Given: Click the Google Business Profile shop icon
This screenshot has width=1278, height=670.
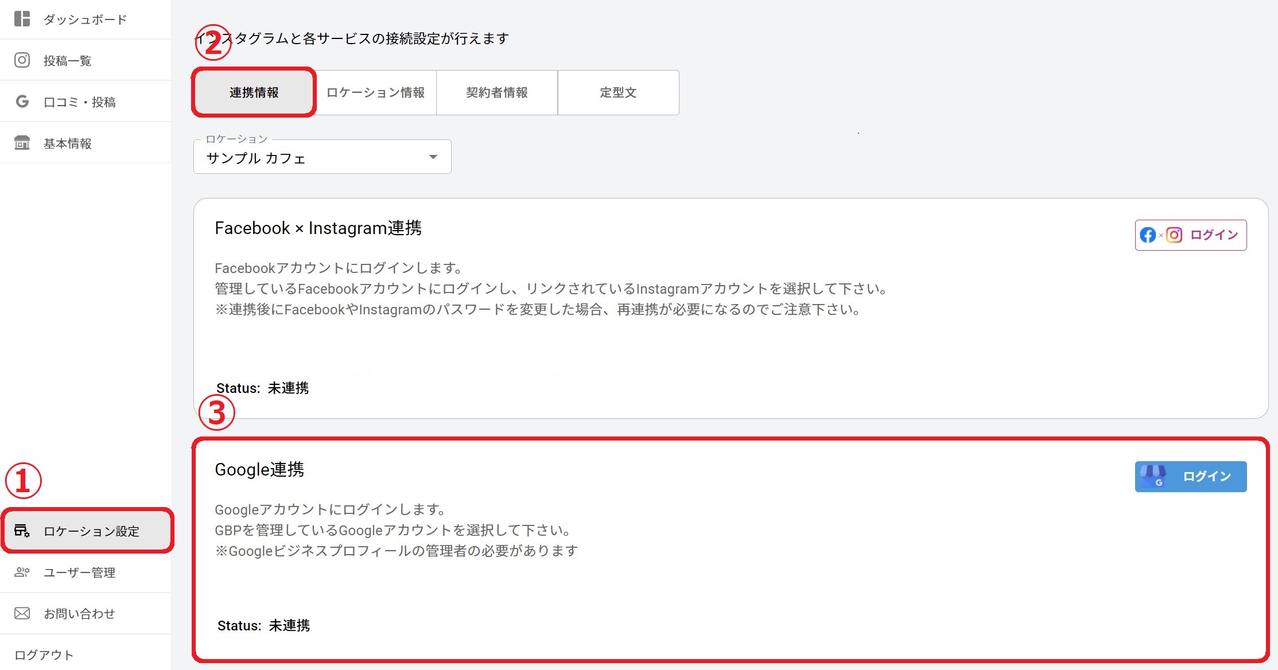Looking at the screenshot, I should (1152, 476).
